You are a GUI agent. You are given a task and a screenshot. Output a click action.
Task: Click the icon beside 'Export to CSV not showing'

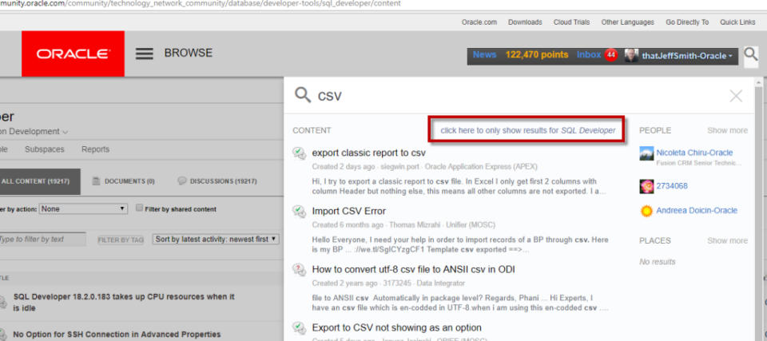click(x=299, y=327)
